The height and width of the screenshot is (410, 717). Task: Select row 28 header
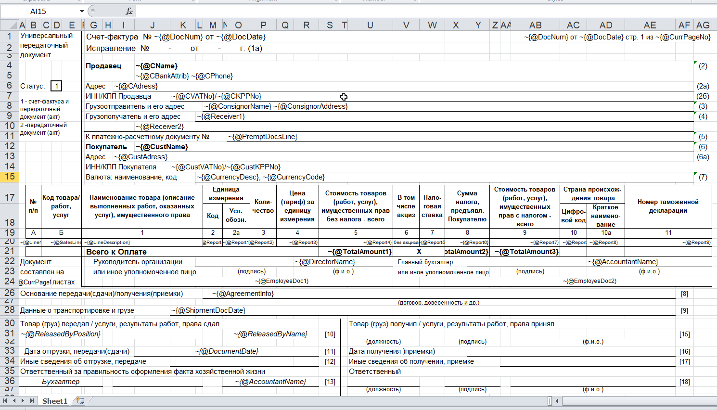tap(10, 310)
